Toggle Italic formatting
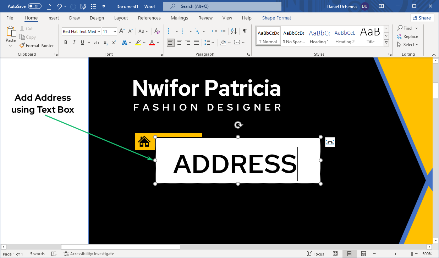Image resolution: width=439 pixels, height=258 pixels. [74, 43]
